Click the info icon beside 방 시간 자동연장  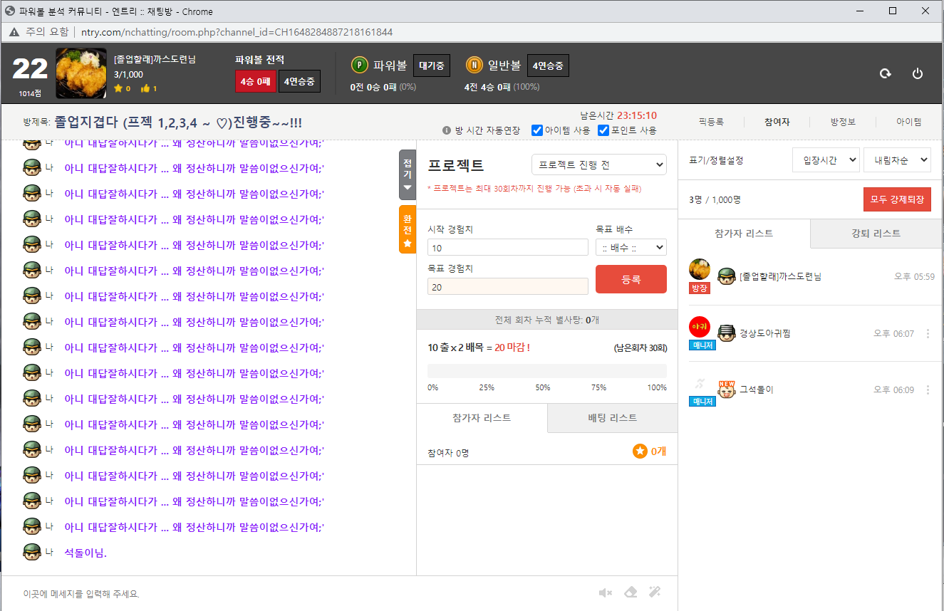point(447,130)
